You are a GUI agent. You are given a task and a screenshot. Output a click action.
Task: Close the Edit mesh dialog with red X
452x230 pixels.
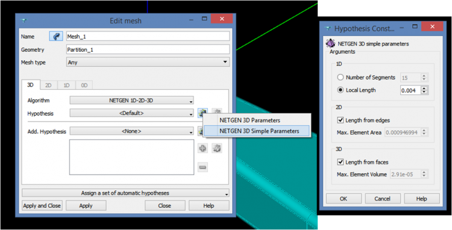coord(222,19)
